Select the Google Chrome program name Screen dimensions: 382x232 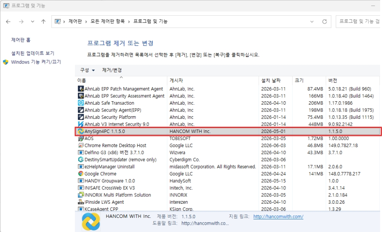pos(100,174)
